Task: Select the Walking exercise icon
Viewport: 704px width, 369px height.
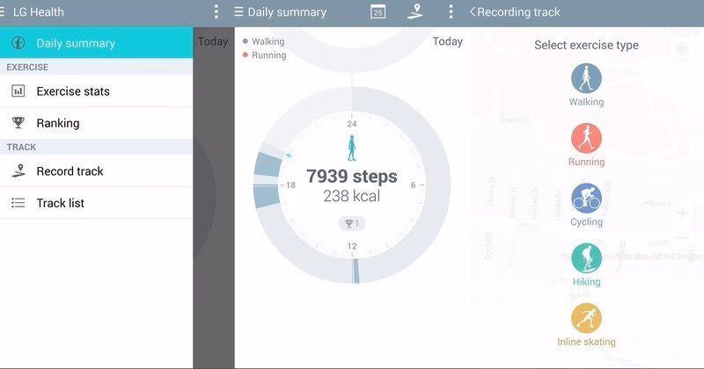Action: (586, 78)
